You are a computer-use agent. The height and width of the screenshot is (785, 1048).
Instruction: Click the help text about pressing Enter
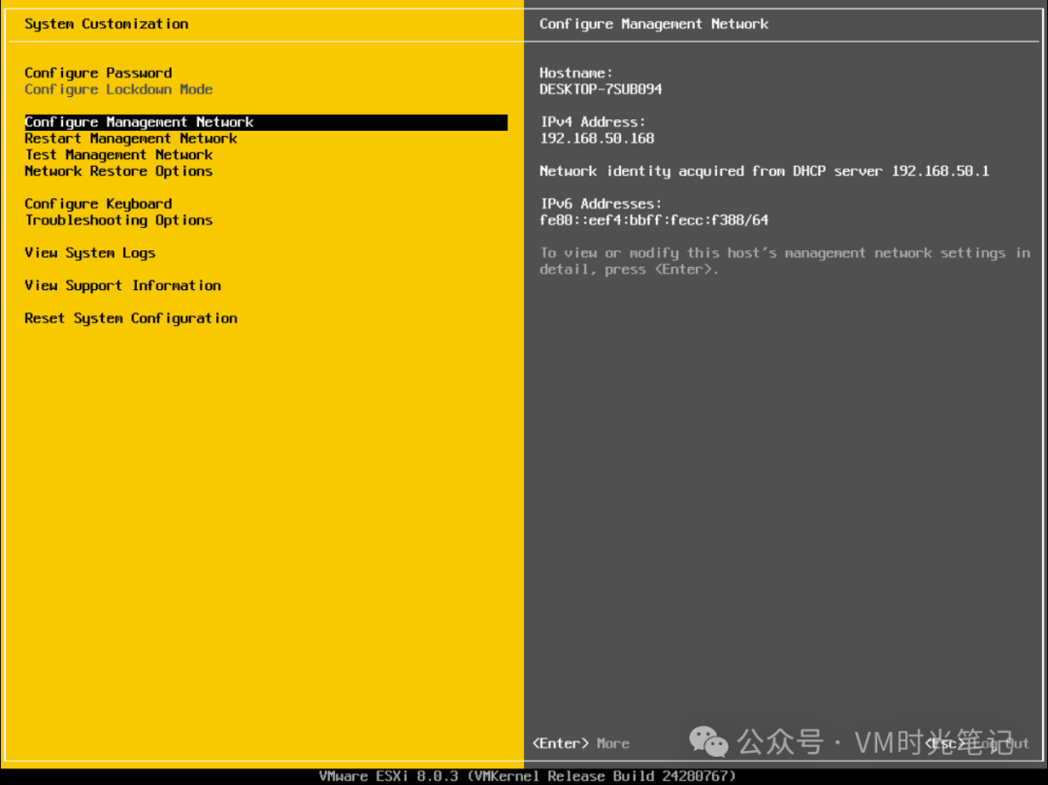pos(785,261)
